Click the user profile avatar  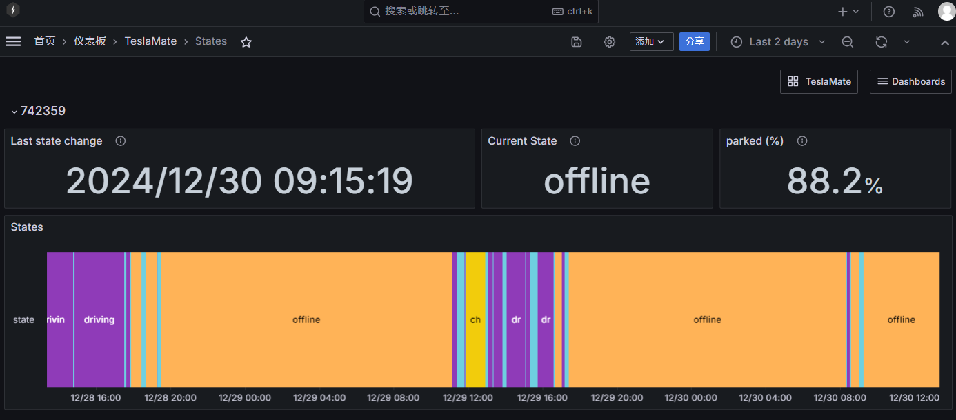[946, 12]
